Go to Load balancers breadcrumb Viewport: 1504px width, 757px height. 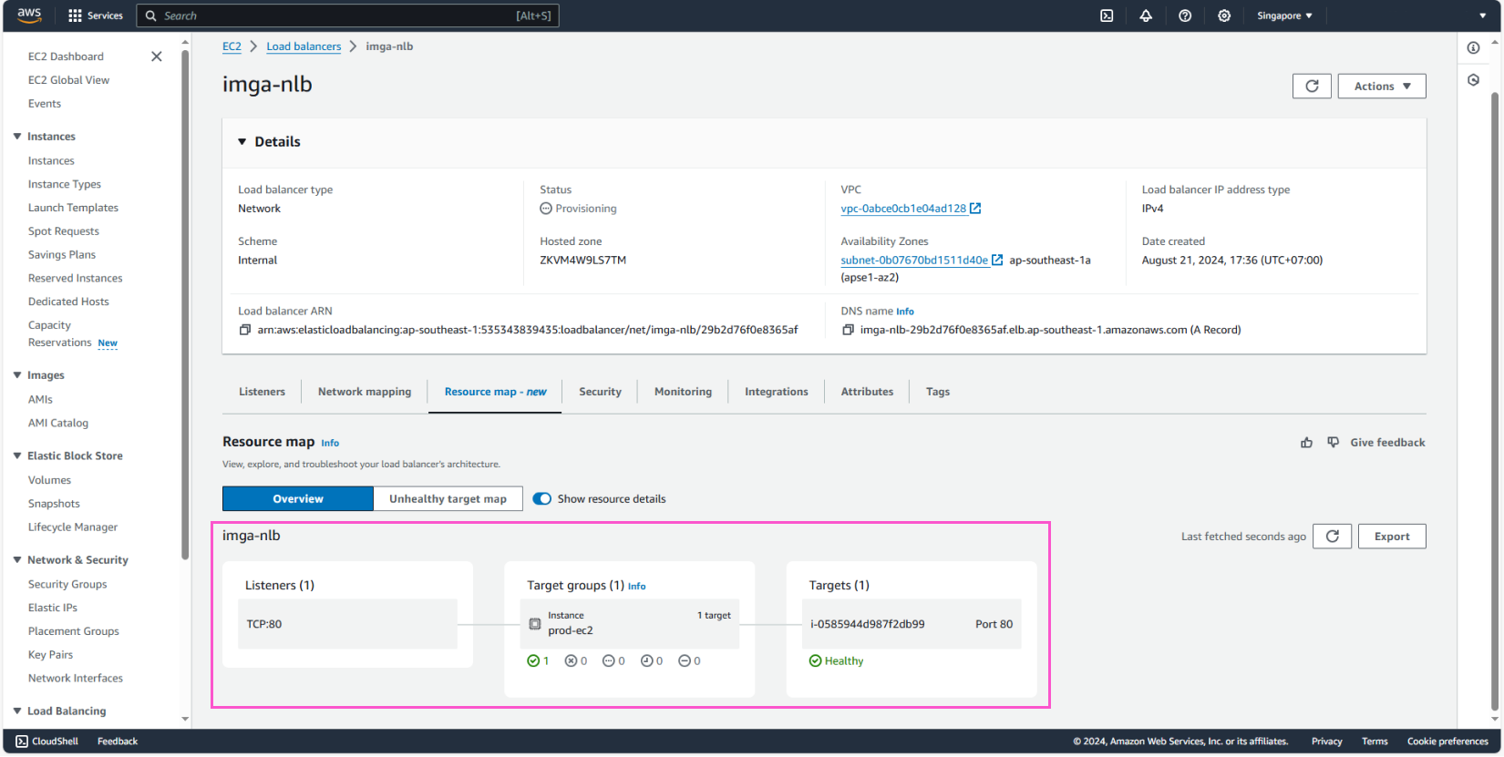point(304,46)
